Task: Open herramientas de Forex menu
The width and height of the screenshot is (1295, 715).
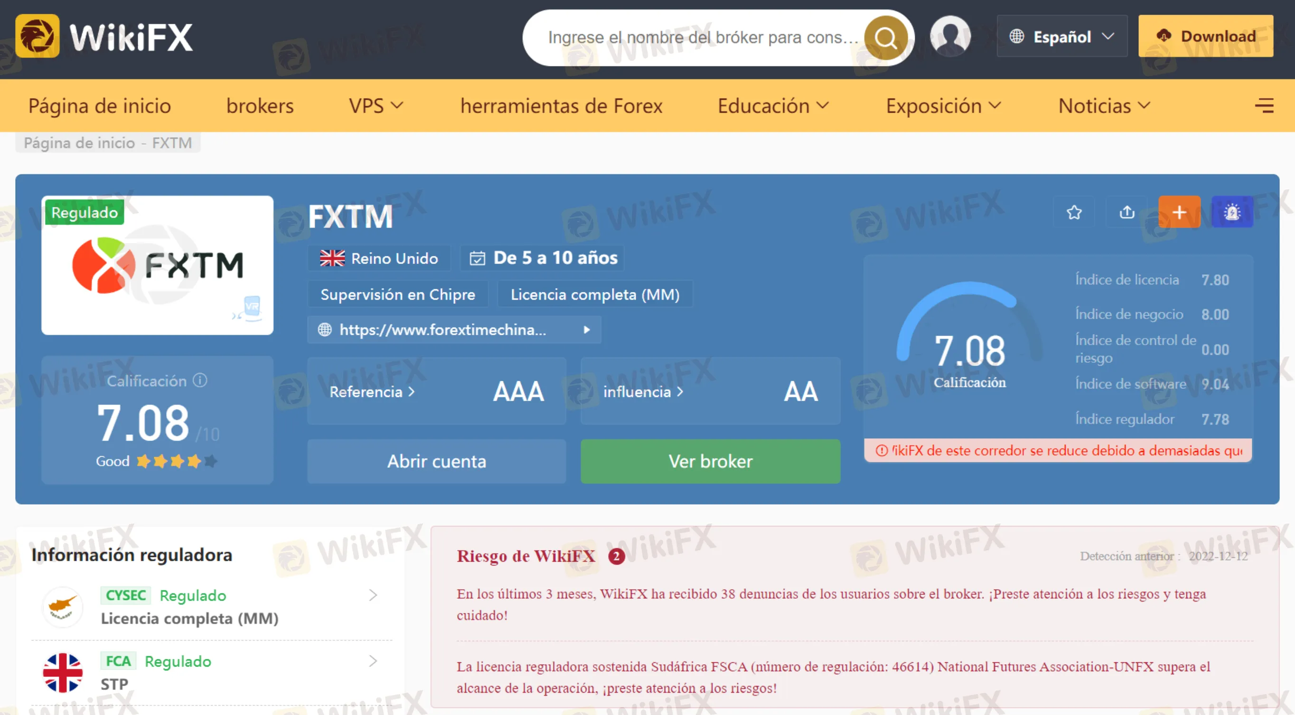Action: point(561,105)
